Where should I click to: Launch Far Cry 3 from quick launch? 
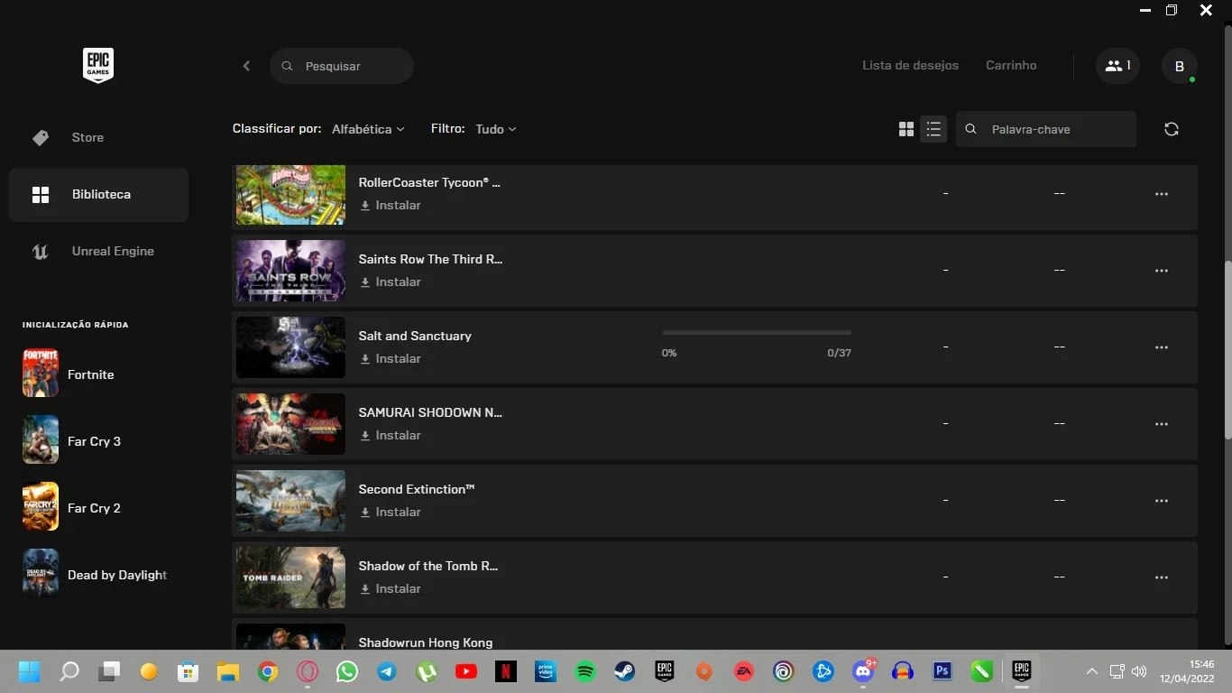tap(72, 440)
